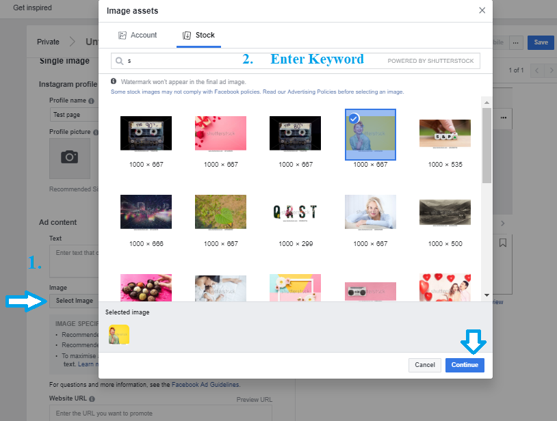The height and width of the screenshot is (421, 557).
Task: Open the three-dot menu next to Save
Action: click(516, 42)
